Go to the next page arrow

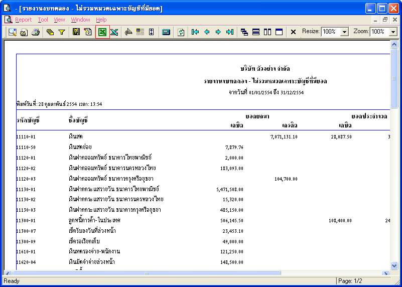[x=218, y=32]
